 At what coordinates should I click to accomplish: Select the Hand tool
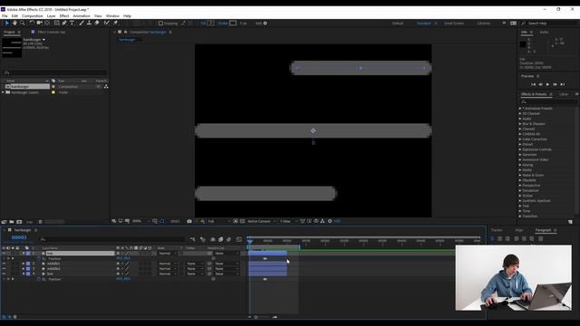tap(14, 23)
